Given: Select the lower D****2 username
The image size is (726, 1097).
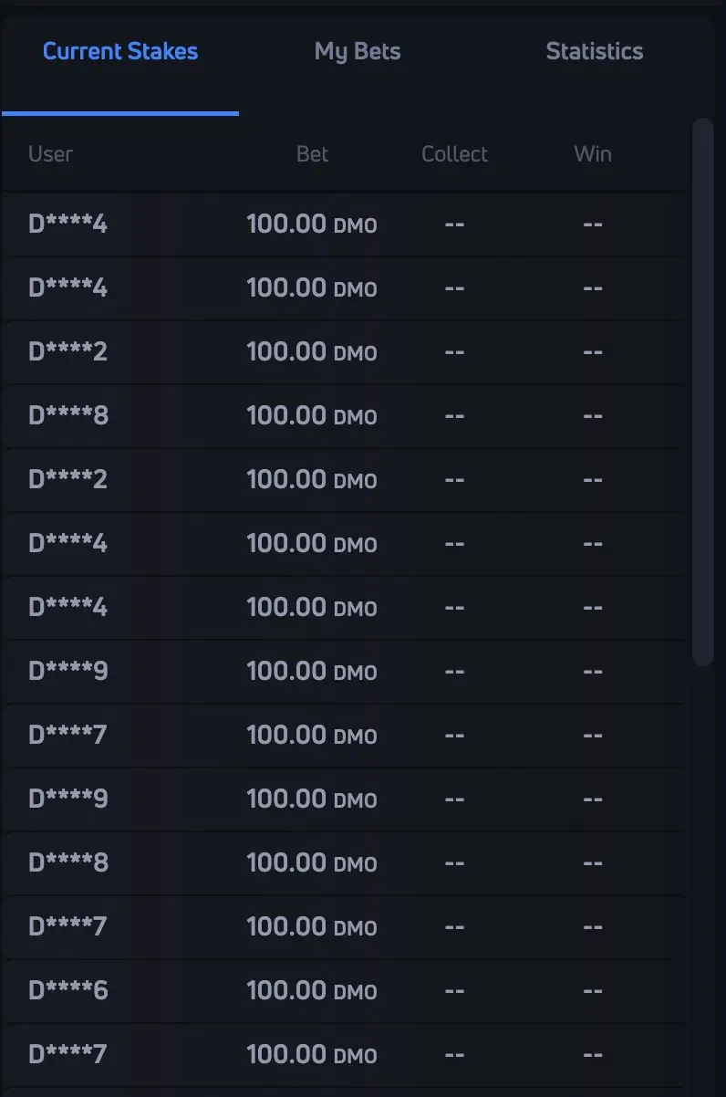Looking at the screenshot, I should click(x=68, y=479).
